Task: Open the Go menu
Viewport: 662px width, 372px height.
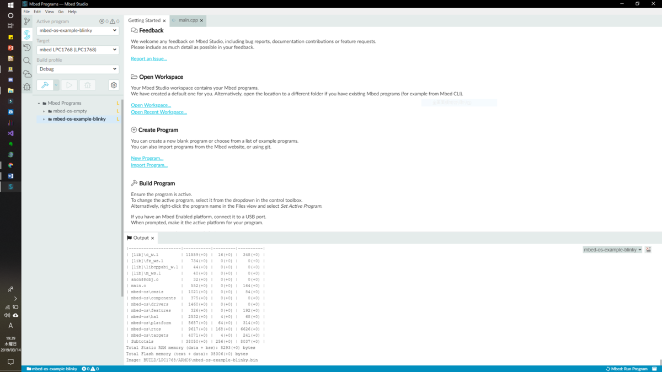Action: point(61,12)
